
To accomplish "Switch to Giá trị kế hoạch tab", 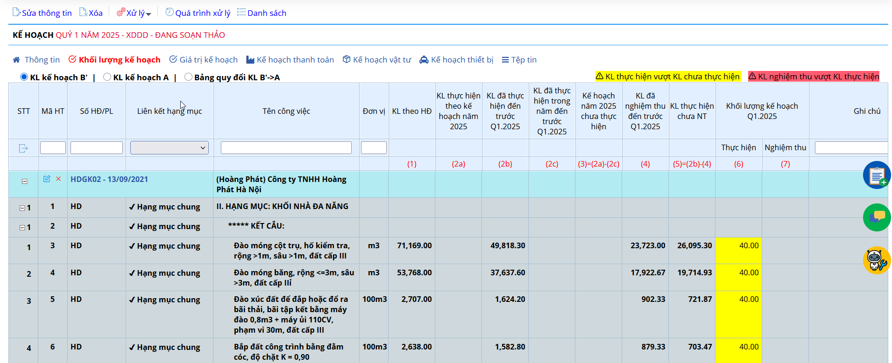I will pyautogui.click(x=203, y=60).
